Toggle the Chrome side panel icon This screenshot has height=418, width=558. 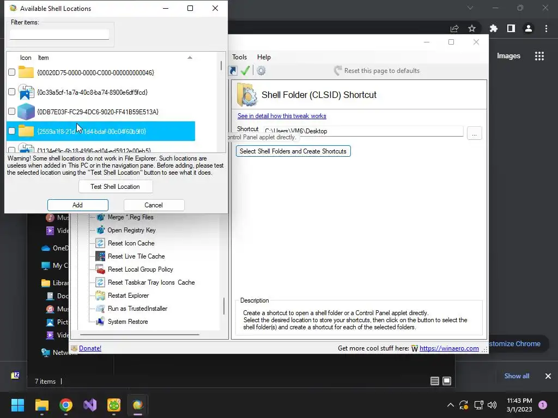511,28
